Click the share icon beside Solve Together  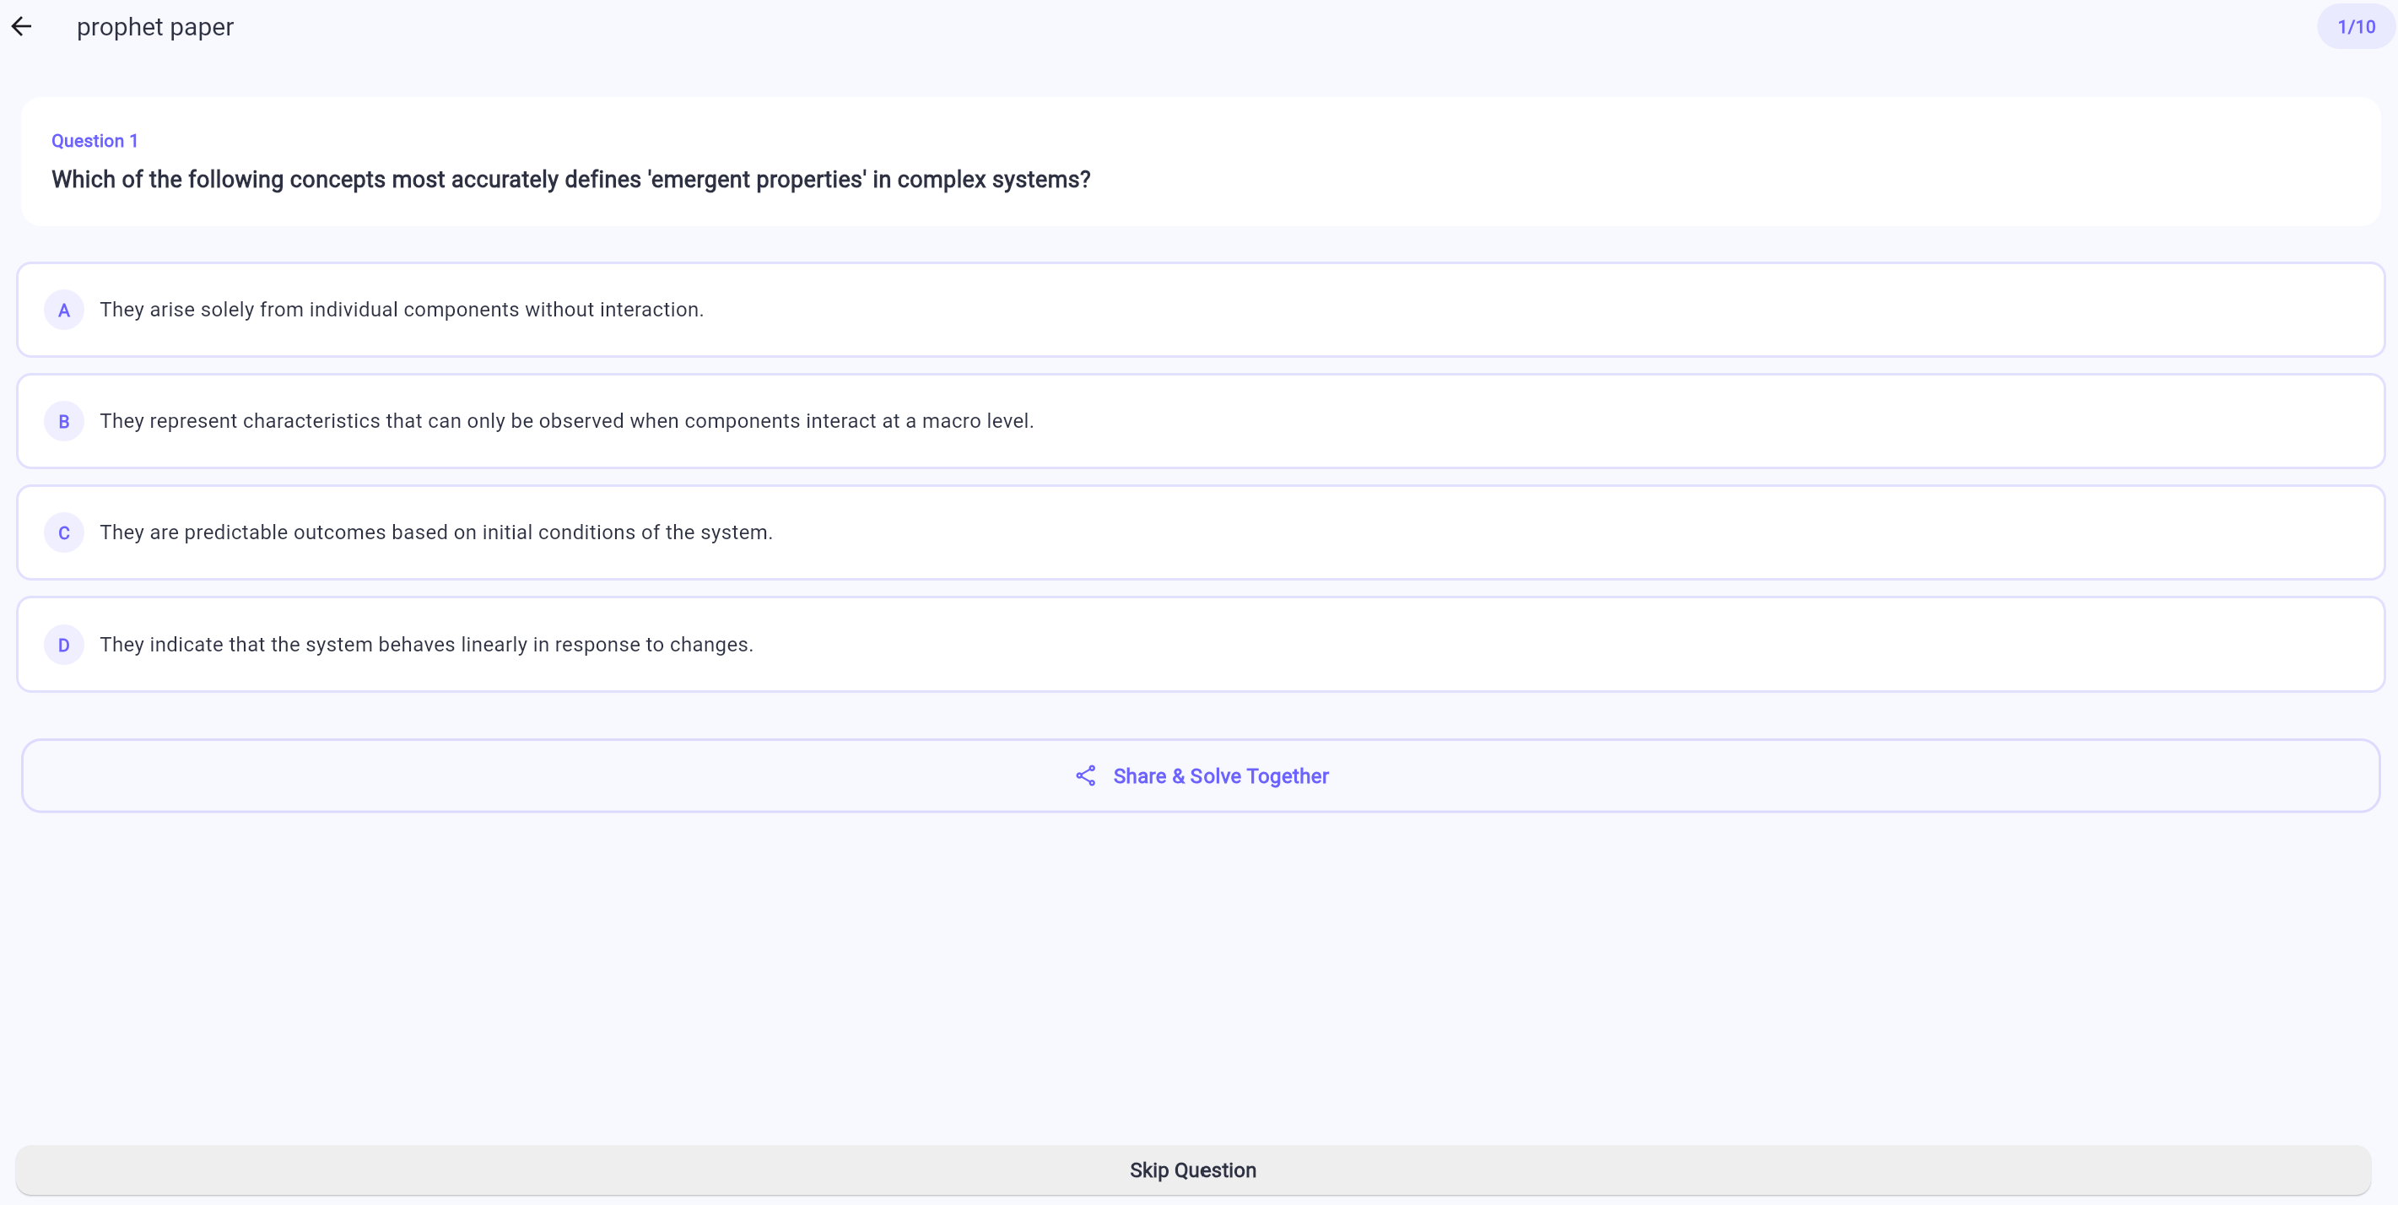[1085, 775]
